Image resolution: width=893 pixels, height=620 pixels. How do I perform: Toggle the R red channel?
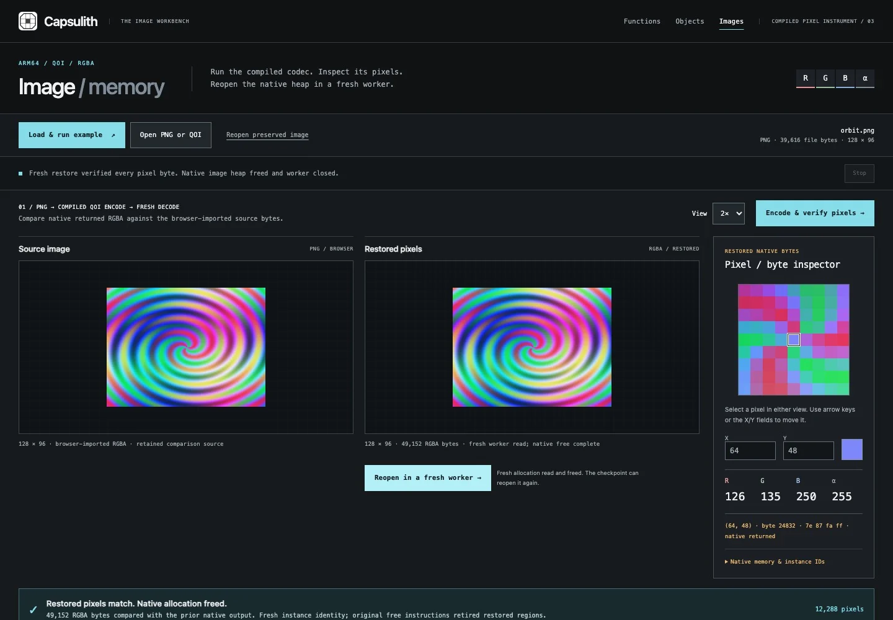tap(806, 78)
